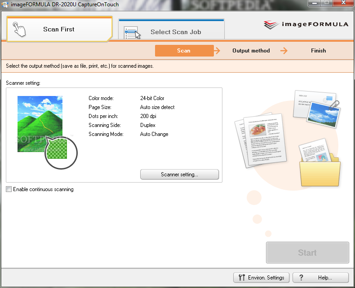Screen dimensions: 355x288
Task: Click the Scanner setting heading text
Action: click(x=23, y=83)
